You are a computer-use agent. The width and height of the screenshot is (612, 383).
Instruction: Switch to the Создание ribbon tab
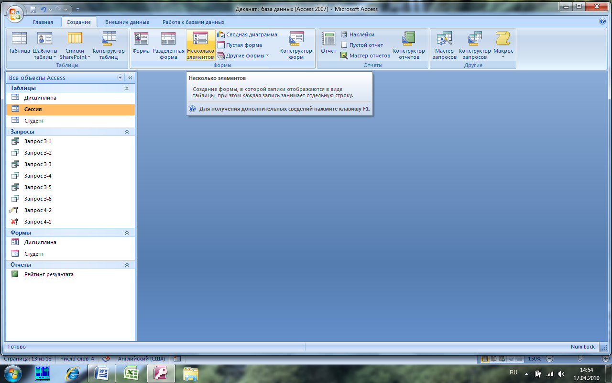[79, 22]
